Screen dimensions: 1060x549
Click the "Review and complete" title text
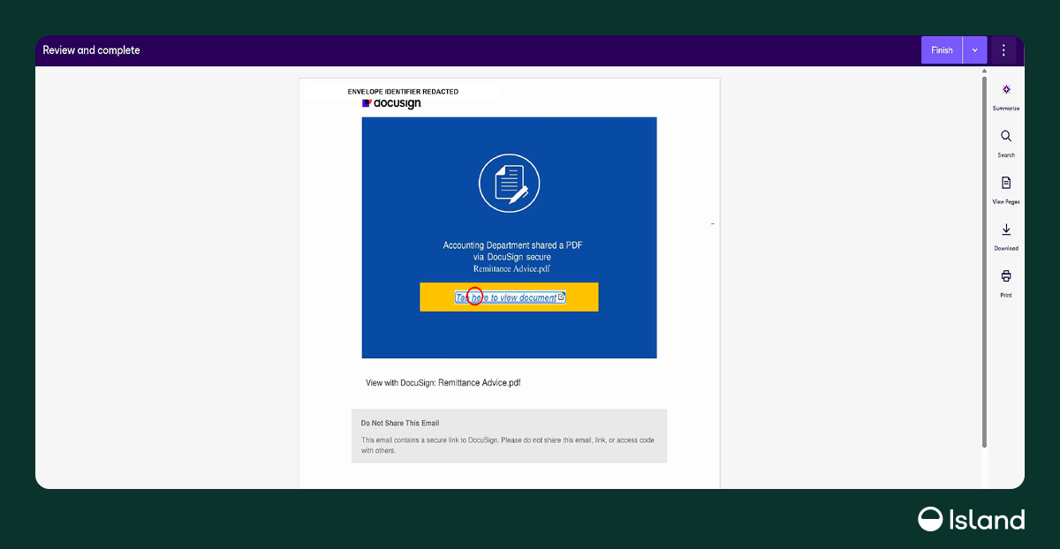(x=92, y=50)
